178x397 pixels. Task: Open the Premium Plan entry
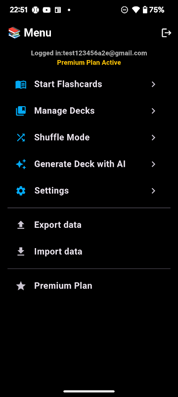89,286
